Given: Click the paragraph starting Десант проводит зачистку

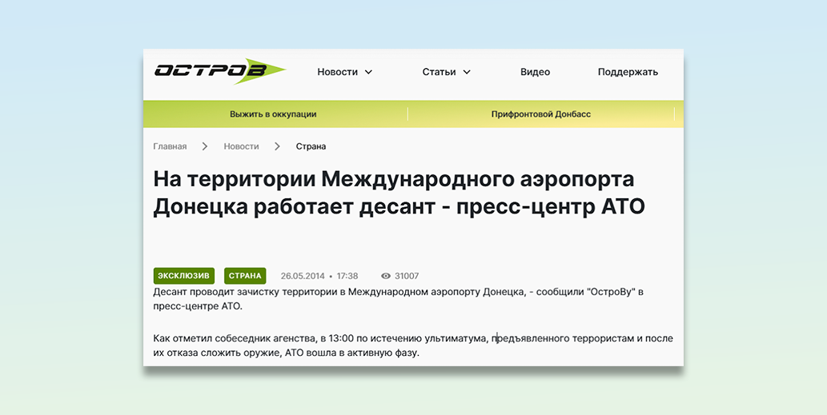Looking at the screenshot, I should [399, 298].
